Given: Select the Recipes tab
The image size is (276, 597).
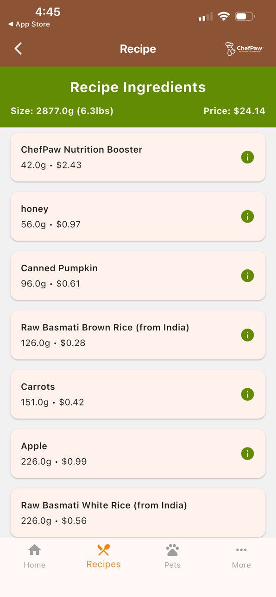Looking at the screenshot, I should [103, 556].
